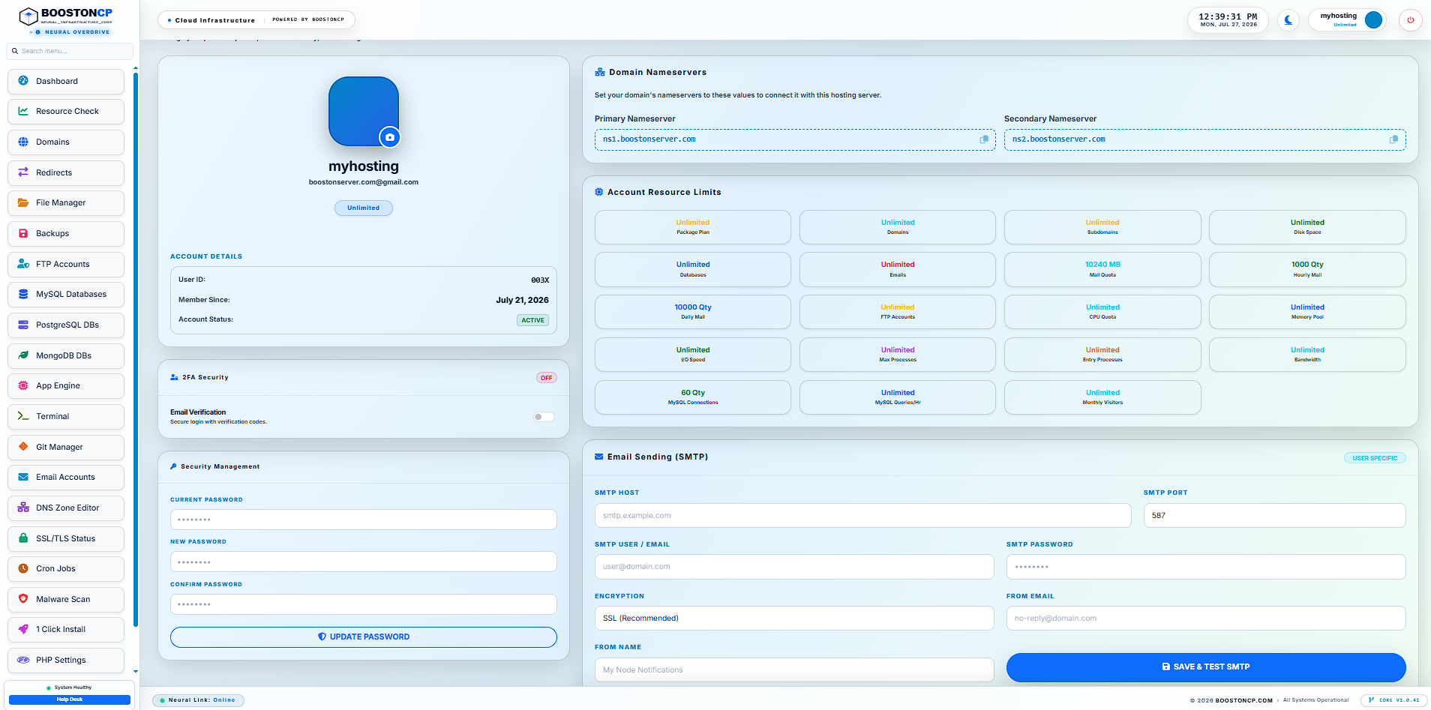Copy the secondary nameserver value

click(x=1393, y=139)
